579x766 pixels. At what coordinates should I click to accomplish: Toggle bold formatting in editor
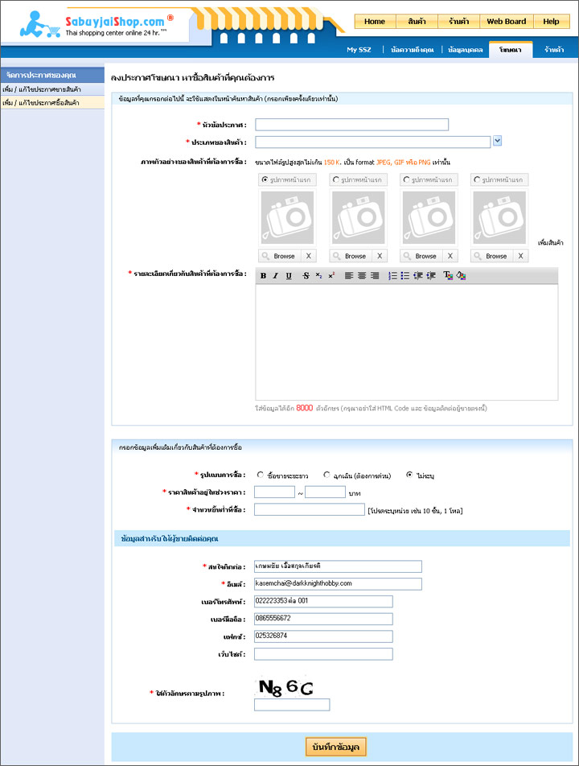(263, 276)
